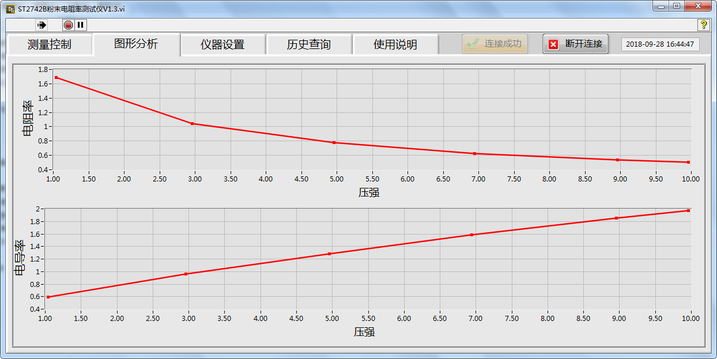Image resolution: width=717 pixels, height=359 pixels.
Task: Click the lower chart's 压强 label
Action: point(364,332)
